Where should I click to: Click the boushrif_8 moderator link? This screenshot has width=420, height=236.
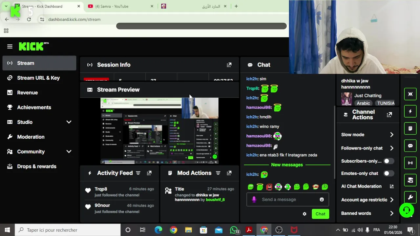pyautogui.click(x=215, y=200)
